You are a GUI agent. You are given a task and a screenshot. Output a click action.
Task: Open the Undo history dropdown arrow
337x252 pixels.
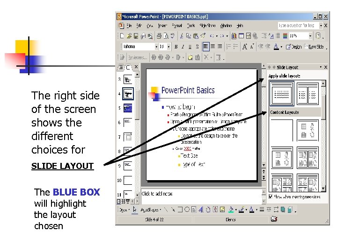coord(217,36)
